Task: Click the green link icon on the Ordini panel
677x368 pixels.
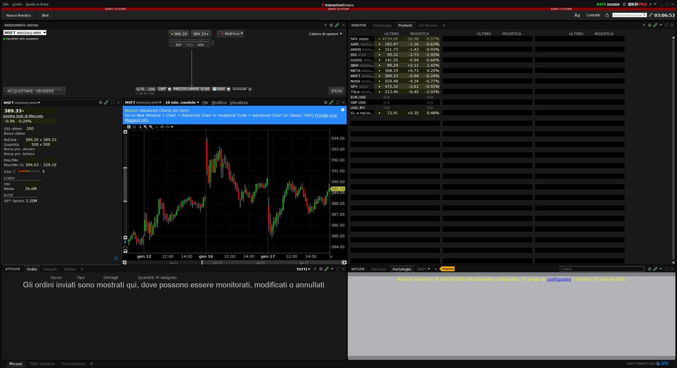Action: tap(327, 269)
